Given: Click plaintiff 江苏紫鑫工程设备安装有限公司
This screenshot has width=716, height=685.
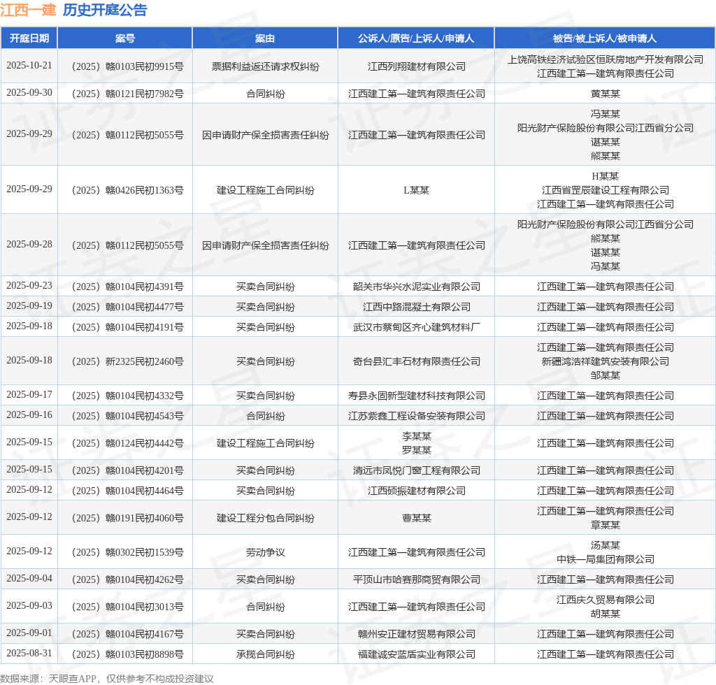Looking at the screenshot, I should (417, 416).
